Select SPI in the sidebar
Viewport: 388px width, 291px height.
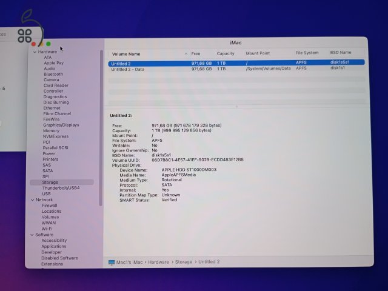tap(45, 176)
